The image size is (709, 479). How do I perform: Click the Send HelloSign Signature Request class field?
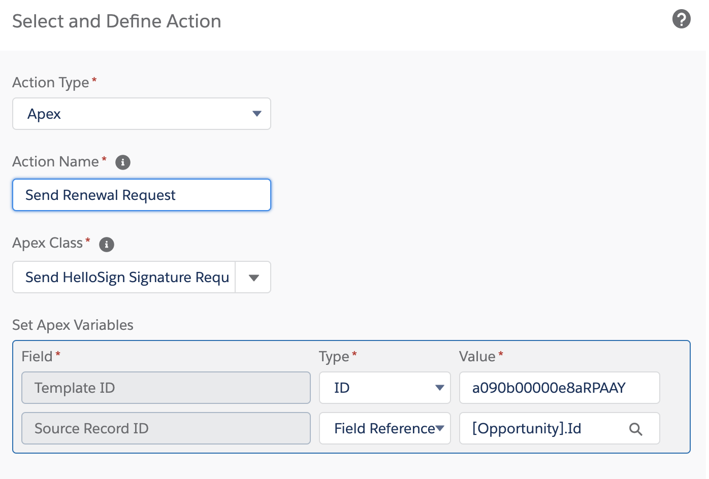[x=124, y=278]
